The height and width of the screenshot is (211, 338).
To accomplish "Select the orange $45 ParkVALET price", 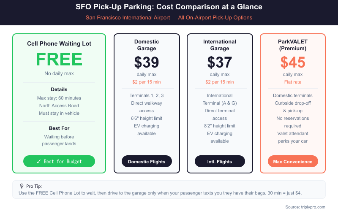I will [293, 62].
